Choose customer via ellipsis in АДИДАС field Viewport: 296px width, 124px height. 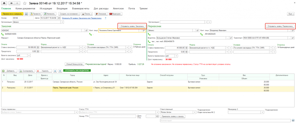click(84, 30)
